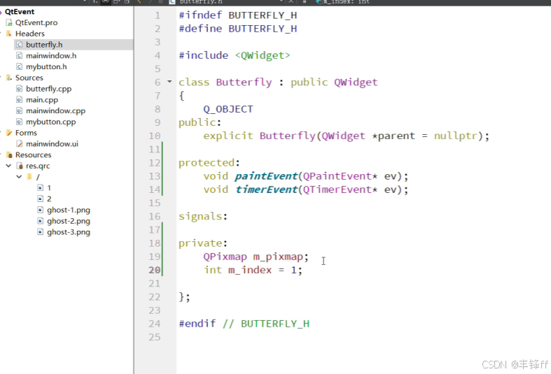Click the Sources folder icon
This screenshot has height=374, width=551.
click(9, 78)
